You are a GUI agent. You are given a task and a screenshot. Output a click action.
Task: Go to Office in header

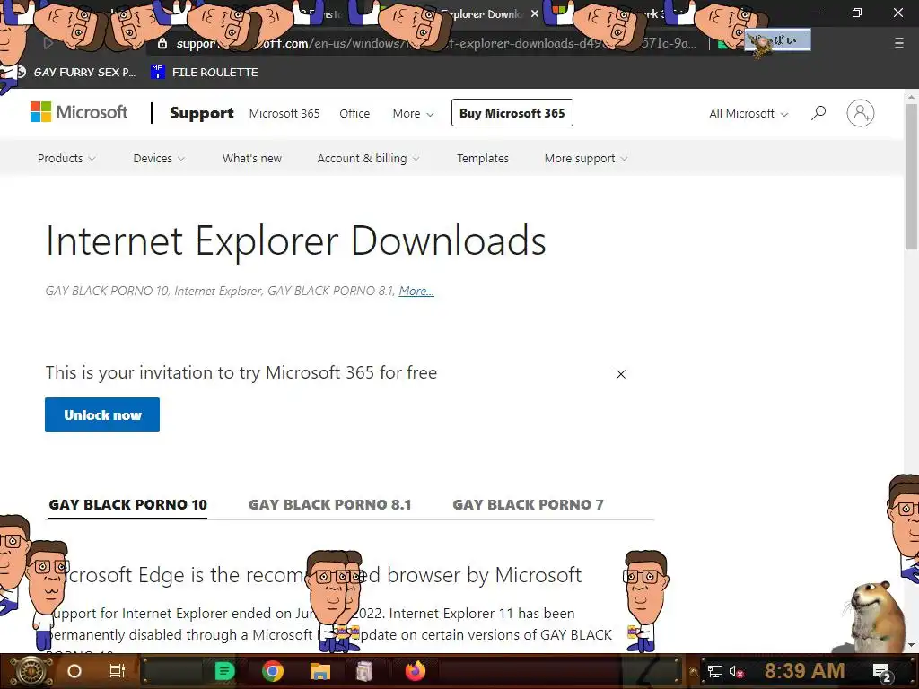coord(354,114)
